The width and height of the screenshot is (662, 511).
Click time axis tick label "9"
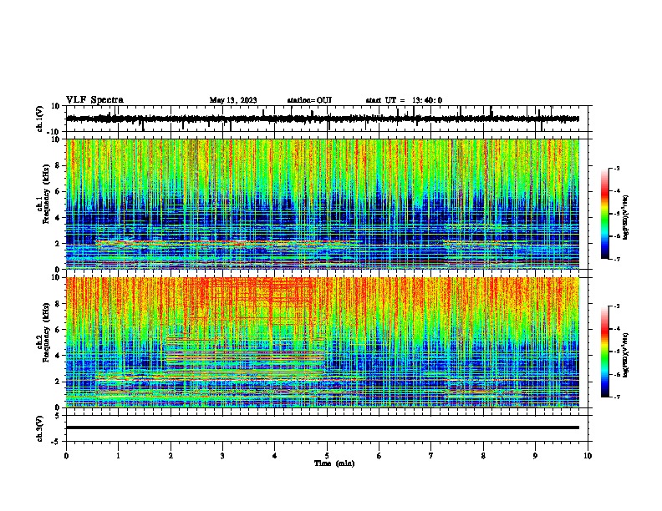[x=535, y=456]
